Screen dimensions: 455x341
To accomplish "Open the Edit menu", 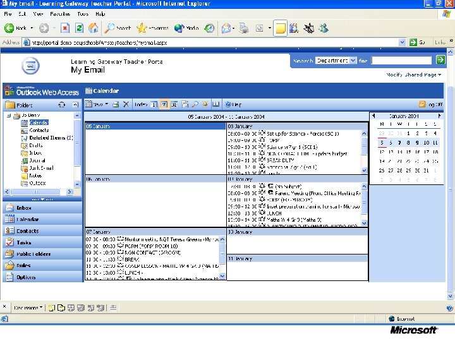I will click(22, 14).
